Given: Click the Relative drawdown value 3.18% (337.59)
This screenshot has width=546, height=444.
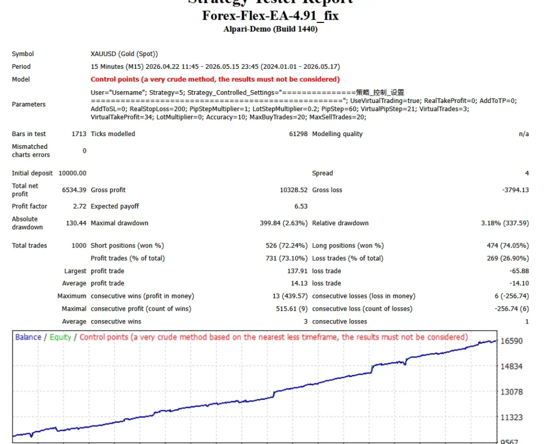Looking at the screenshot, I should [x=505, y=223].
